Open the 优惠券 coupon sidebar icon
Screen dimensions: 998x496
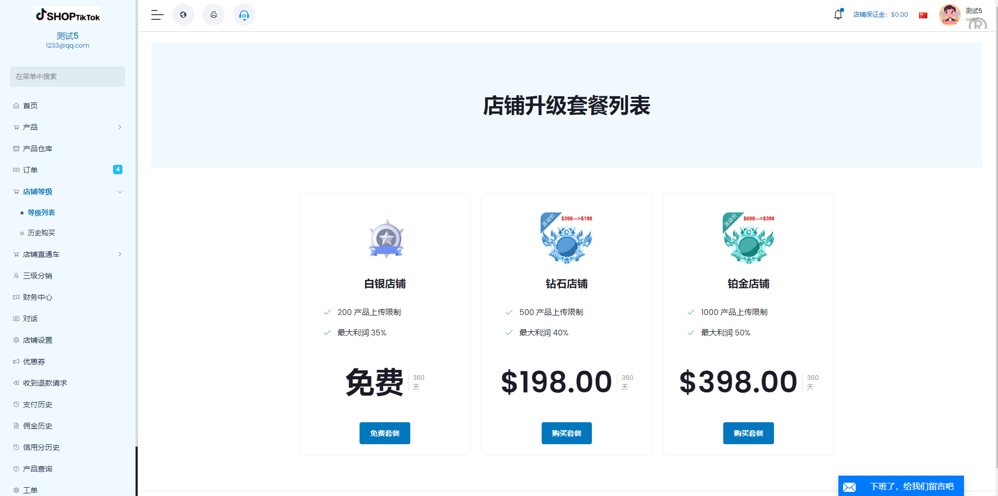(x=16, y=361)
